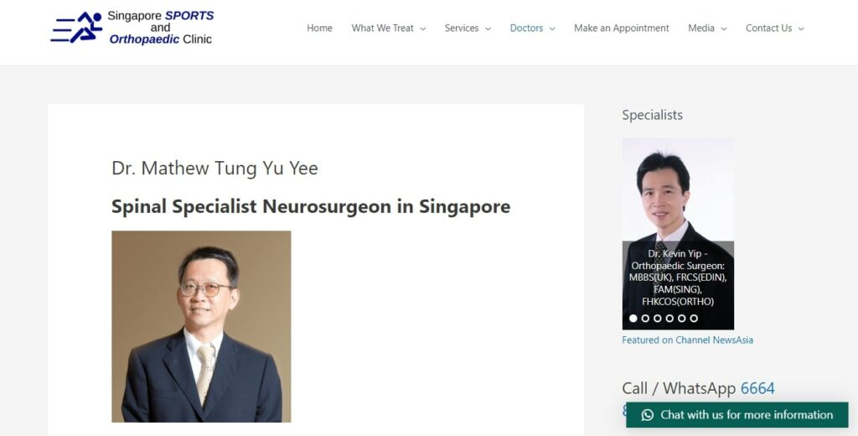Click Dr. Mathew Tung's portrait photo
Viewport: 858px width, 436px height.
click(201, 326)
